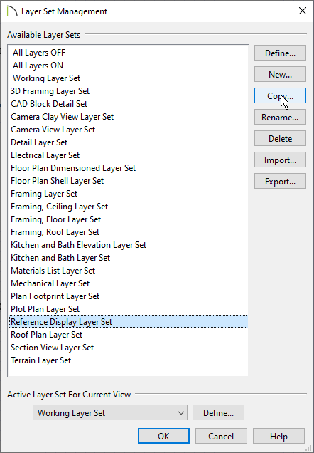The height and width of the screenshot is (453, 314).
Task: Open the Help button
Action: coord(278,436)
